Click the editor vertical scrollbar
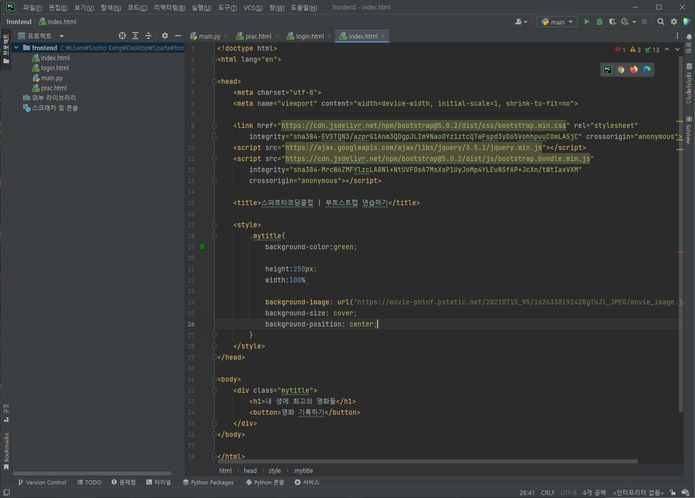 pos(681,233)
